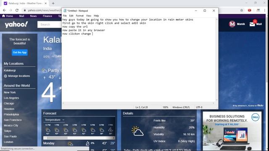Click the Monday forecast sun icon

click(x=70, y=143)
